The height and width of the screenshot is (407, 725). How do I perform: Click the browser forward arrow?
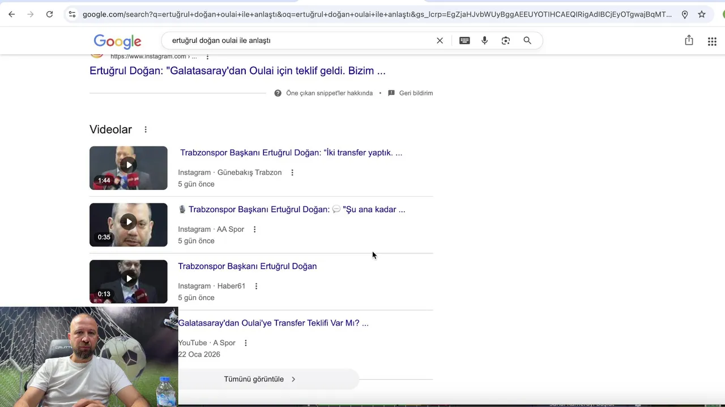[x=31, y=14]
